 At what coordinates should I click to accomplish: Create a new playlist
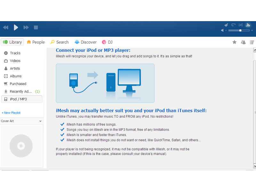11,113
